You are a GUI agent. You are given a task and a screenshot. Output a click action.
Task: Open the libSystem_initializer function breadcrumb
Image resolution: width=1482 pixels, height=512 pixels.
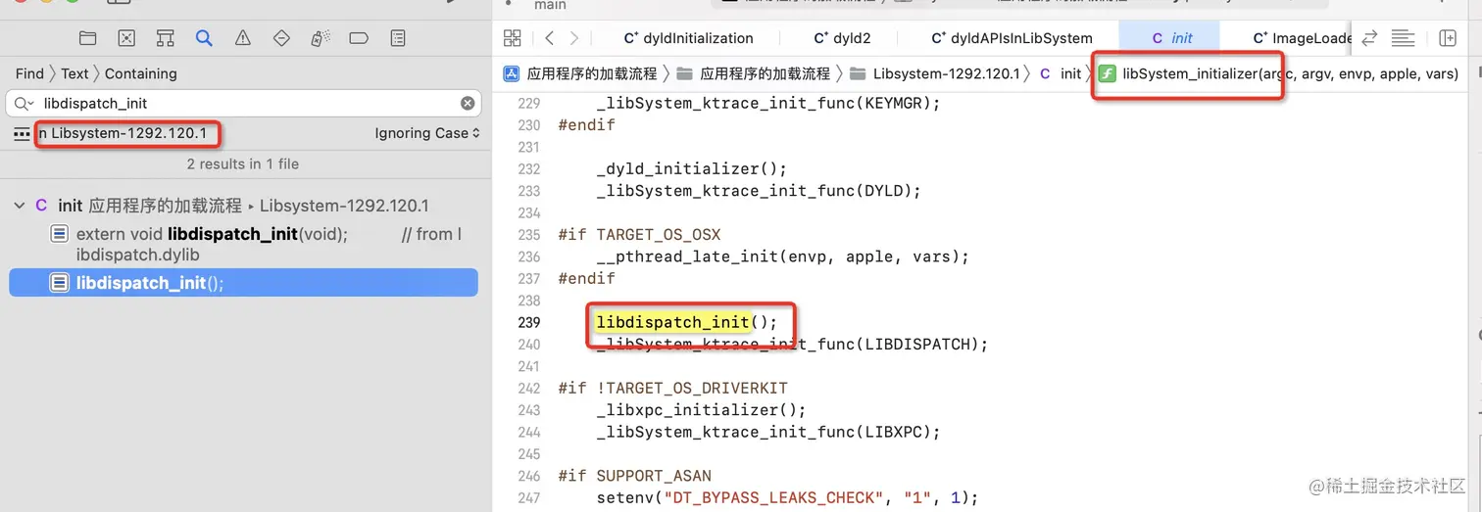coord(1278,73)
